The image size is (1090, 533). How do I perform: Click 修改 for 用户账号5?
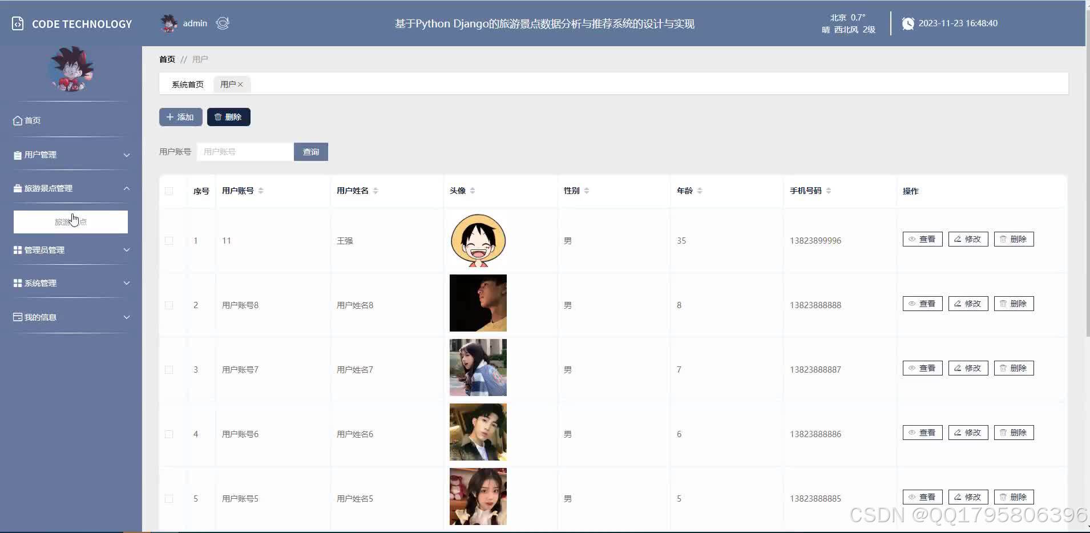968,497
